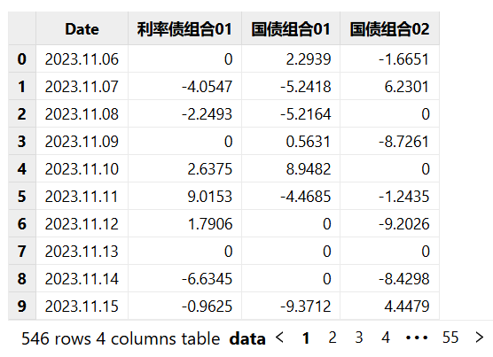Click the 国债组合01 column header
The width and height of the screenshot is (493, 357).
pyautogui.click(x=291, y=29)
